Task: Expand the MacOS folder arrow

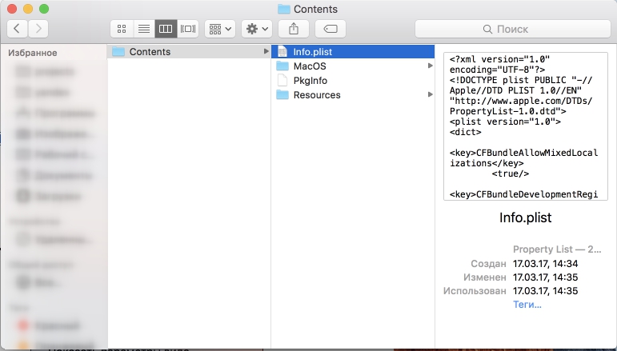Action: point(429,66)
